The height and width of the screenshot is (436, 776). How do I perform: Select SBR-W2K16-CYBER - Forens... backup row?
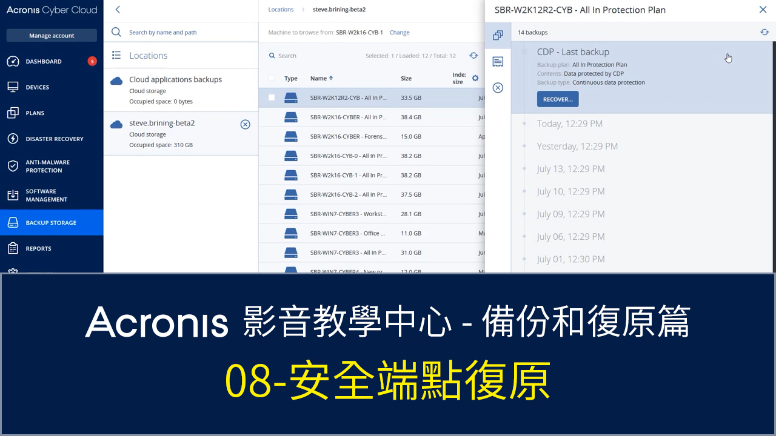pyautogui.click(x=372, y=136)
